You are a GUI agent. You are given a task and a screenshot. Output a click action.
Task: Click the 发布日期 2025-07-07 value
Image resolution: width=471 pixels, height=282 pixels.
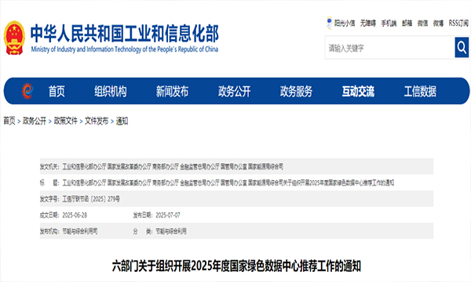[168, 215]
